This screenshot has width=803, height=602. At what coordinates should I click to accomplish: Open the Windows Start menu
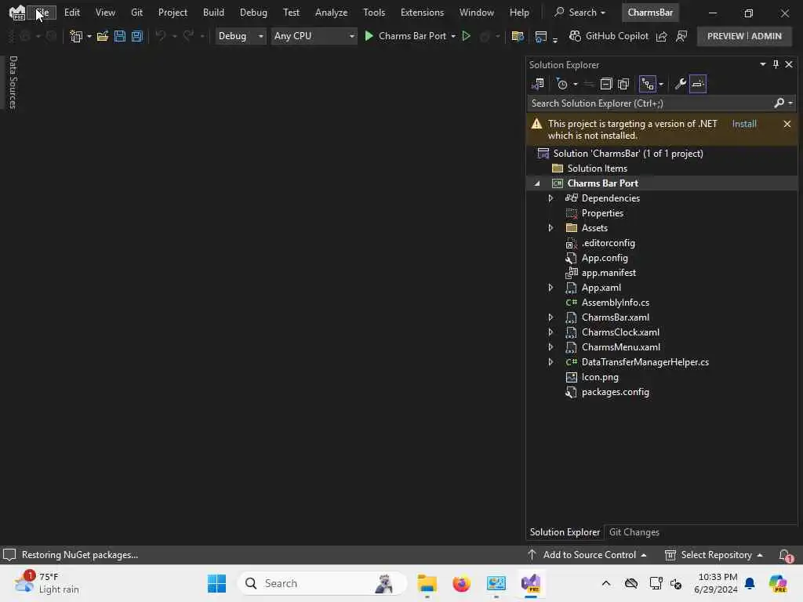click(216, 583)
